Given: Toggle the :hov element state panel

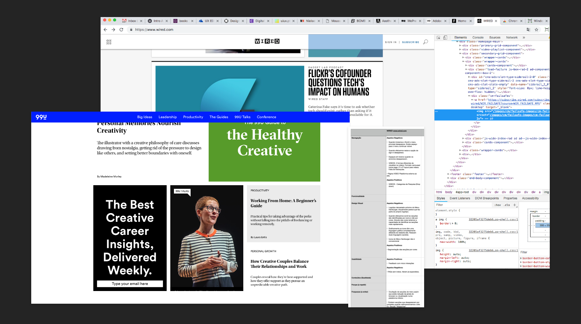Looking at the screenshot, I should tap(497, 205).
